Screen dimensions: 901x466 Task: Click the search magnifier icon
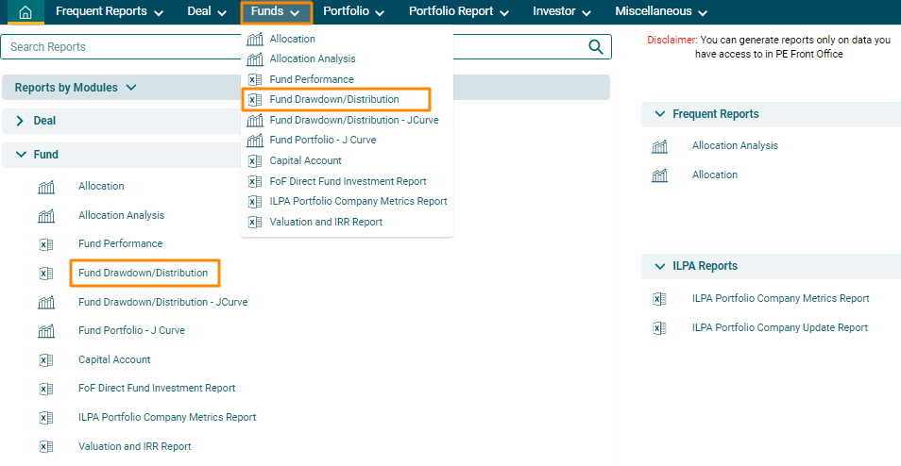[596, 47]
